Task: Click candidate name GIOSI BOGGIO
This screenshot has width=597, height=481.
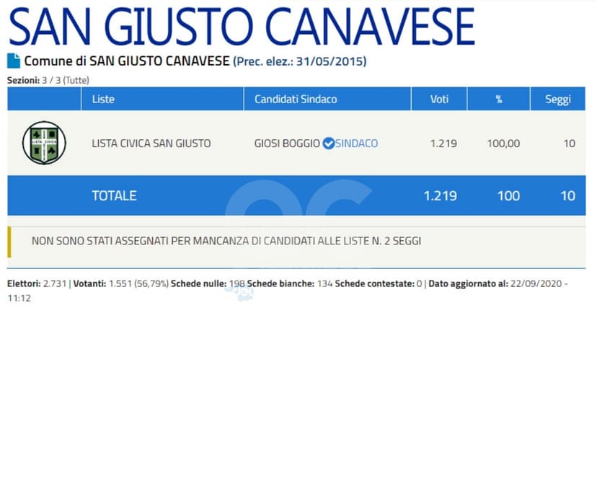Action: point(287,144)
